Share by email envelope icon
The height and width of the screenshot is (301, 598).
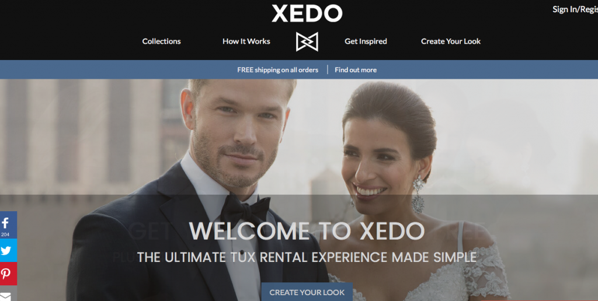point(8,293)
